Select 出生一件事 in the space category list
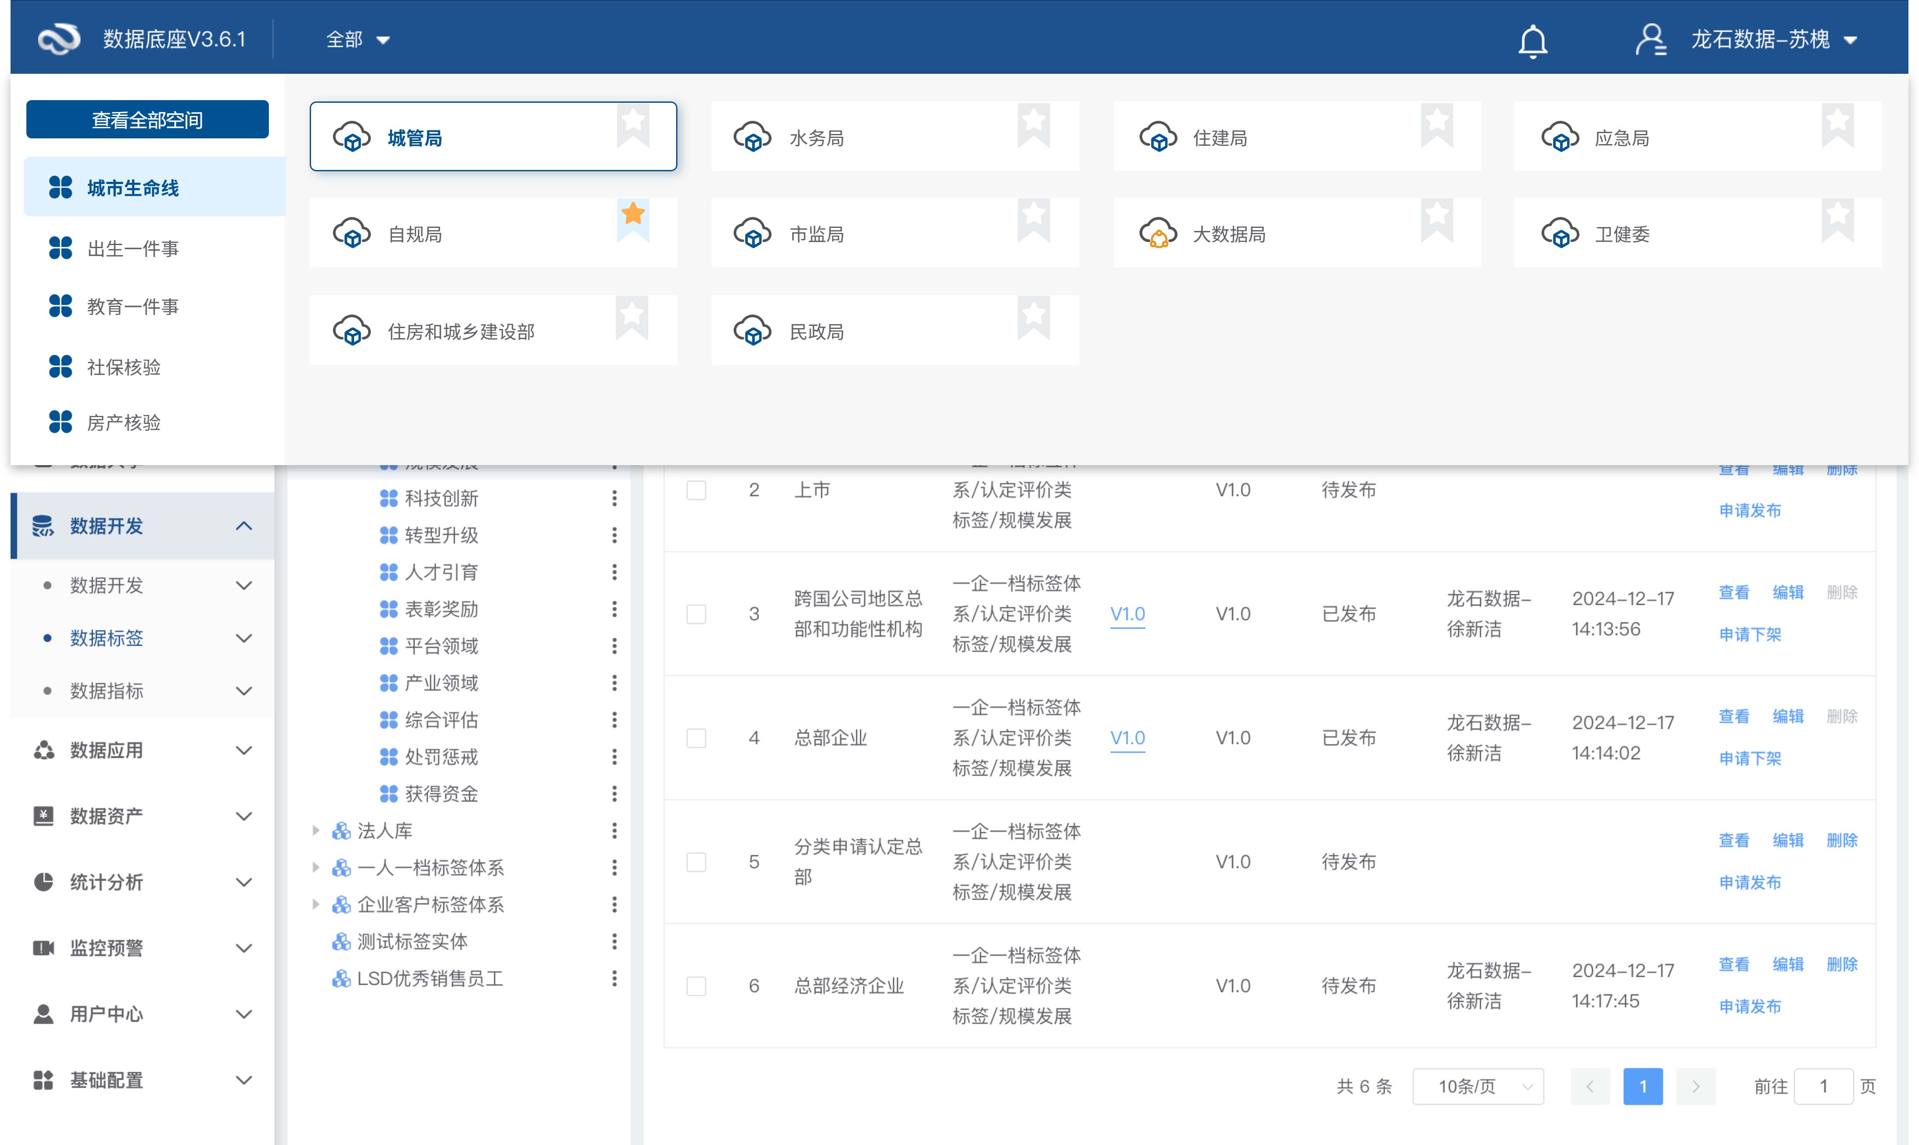Screen dimensions: 1919x1145 (133, 249)
